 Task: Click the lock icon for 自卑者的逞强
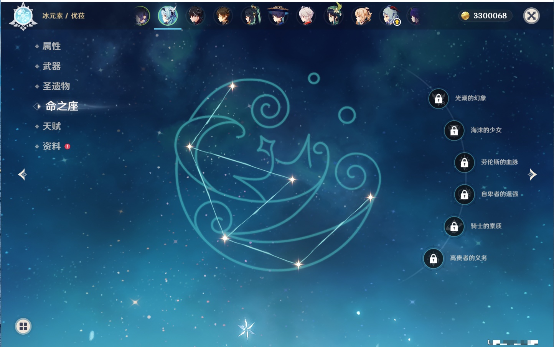(465, 194)
